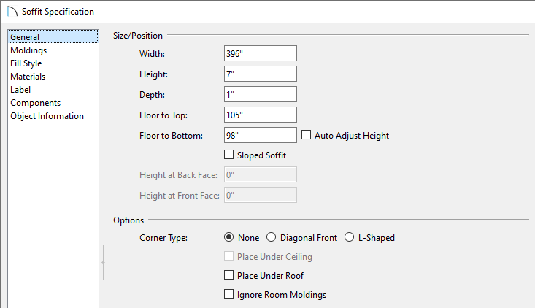Switch to the Fill Style panel

point(26,63)
